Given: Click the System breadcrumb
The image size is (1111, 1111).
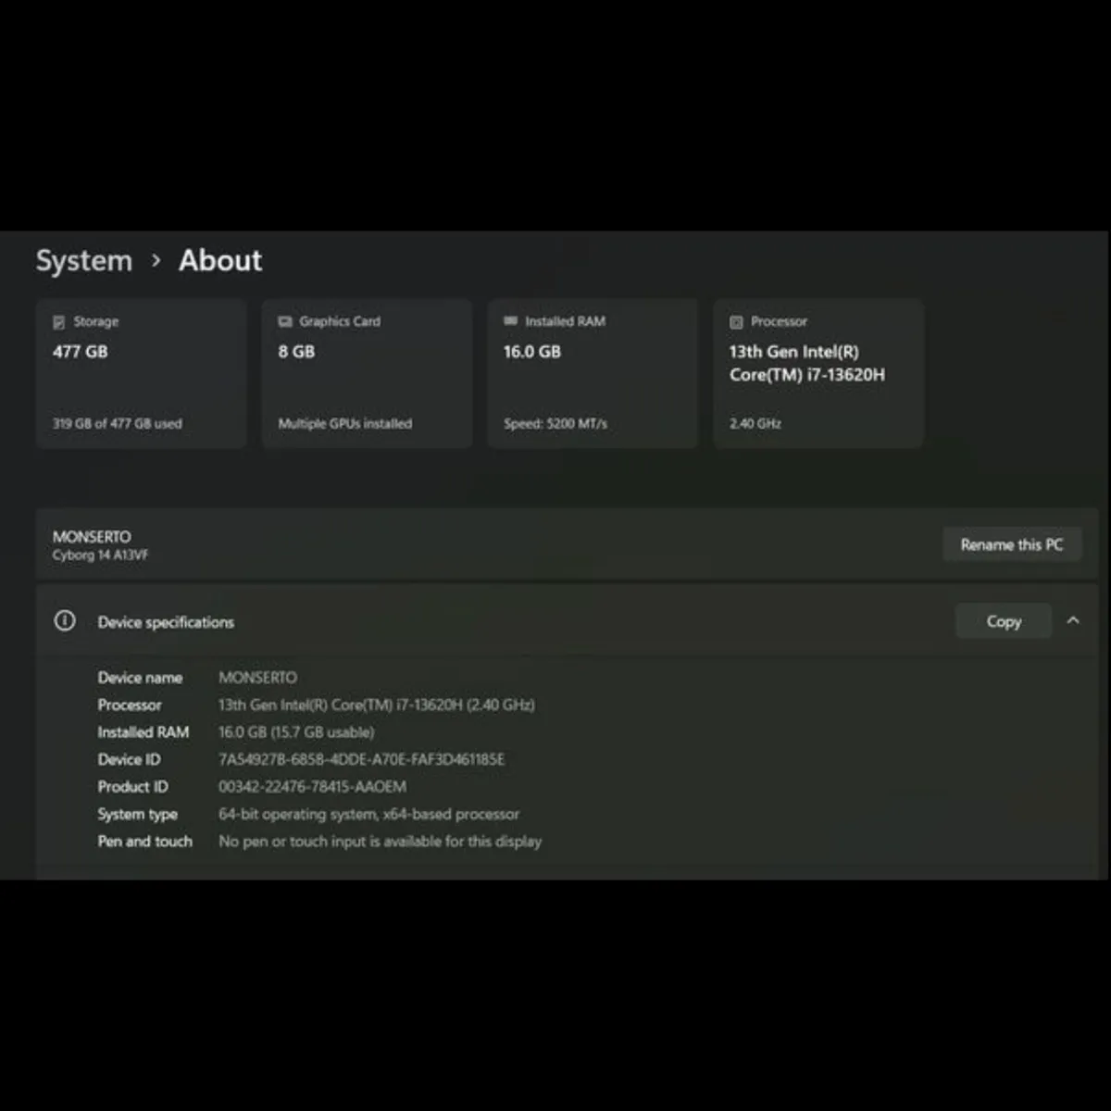Looking at the screenshot, I should [83, 260].
